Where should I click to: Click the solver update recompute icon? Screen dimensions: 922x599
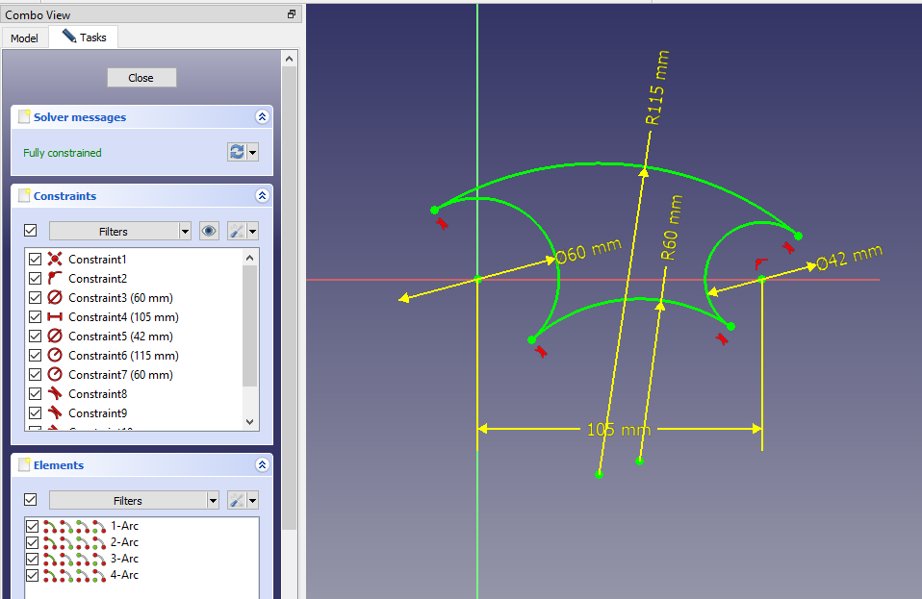tap(237, 152)
